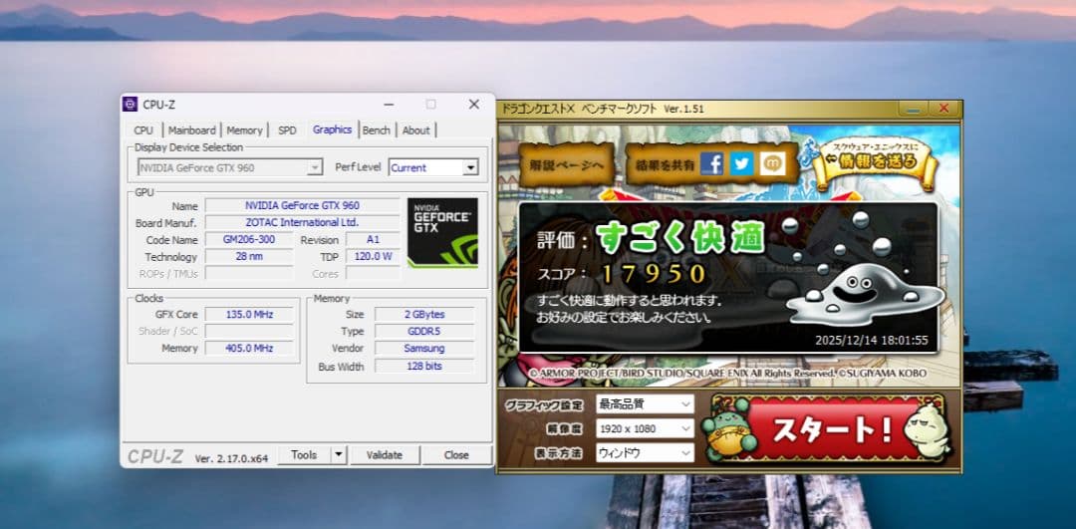
Task: Open the SPD tab
Action: tap(288, 130)
